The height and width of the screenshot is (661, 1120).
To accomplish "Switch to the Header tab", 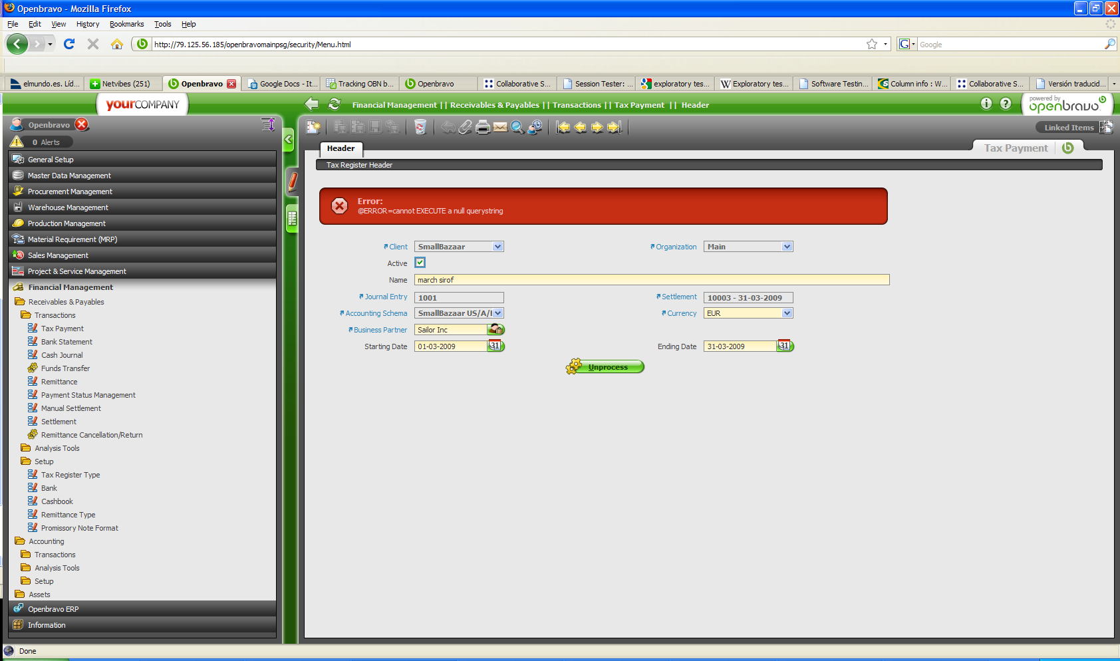I will pyautogui.click(x=341, y=148).
